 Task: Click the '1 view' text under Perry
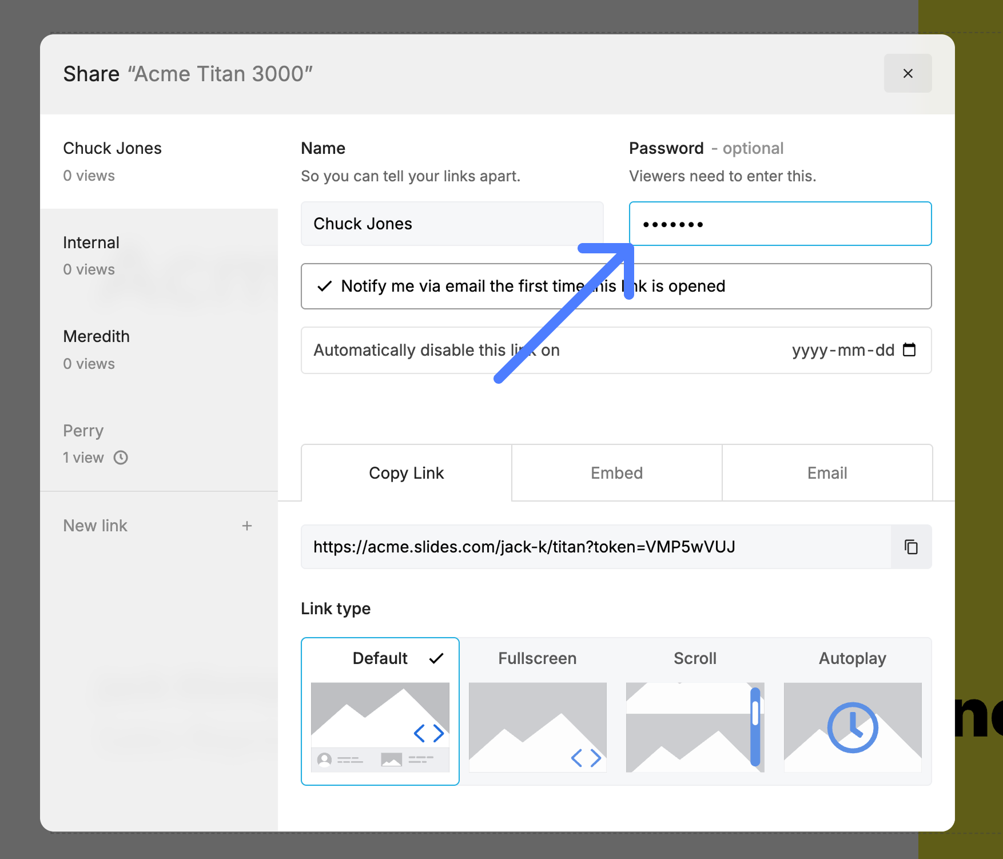coord(83,458)
